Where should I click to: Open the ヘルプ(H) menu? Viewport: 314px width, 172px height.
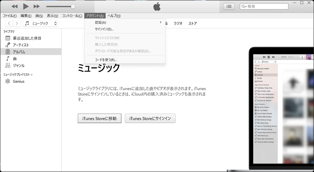pos(114,16)
